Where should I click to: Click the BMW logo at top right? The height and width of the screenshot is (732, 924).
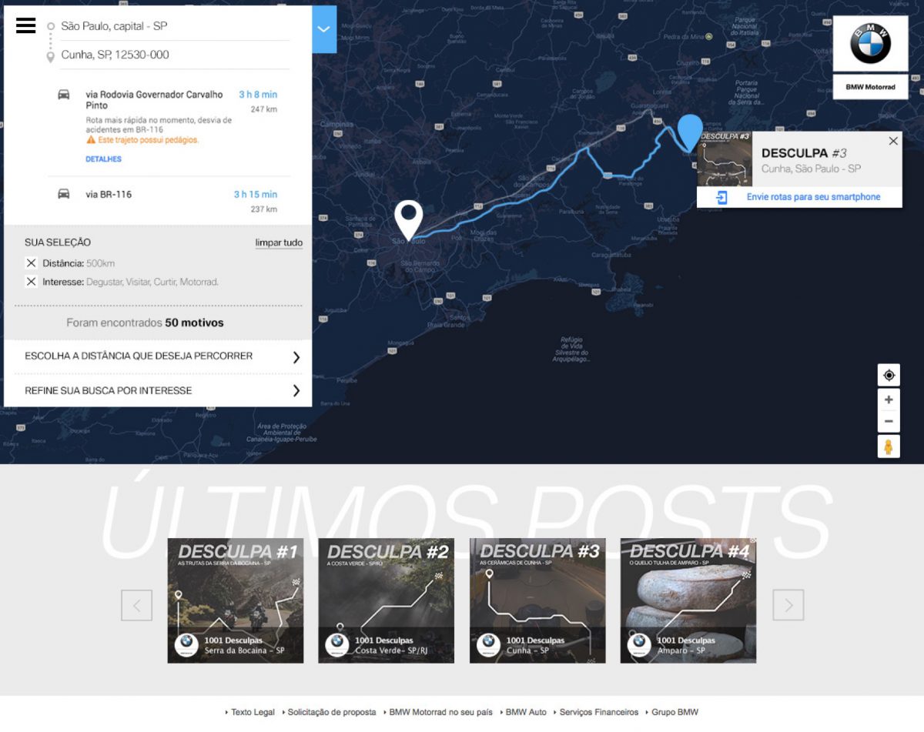click(x=870, y=44)
